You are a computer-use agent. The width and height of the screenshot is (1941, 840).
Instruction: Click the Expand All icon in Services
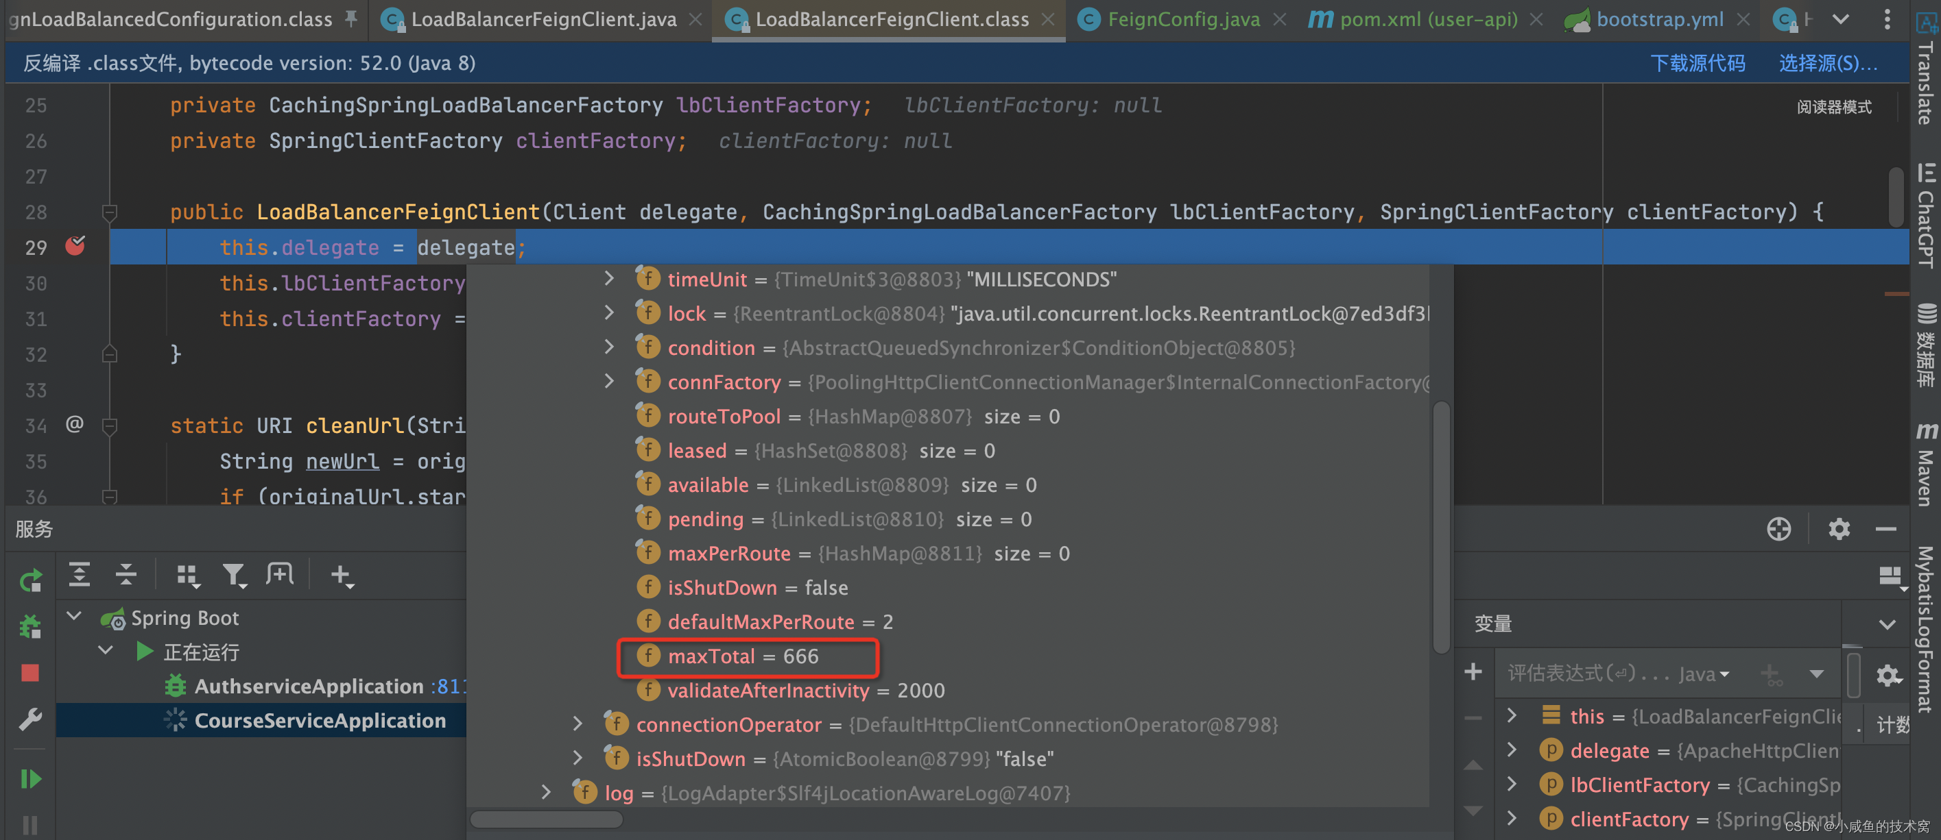(79, 575)
